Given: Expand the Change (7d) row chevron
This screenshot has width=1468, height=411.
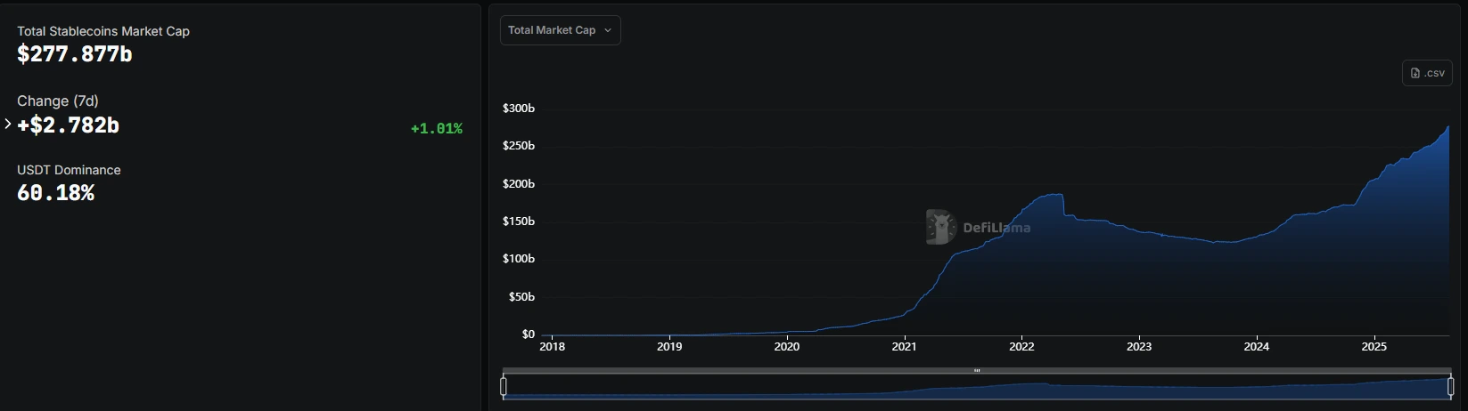Looking at the screenshot, I should [8, 125].
